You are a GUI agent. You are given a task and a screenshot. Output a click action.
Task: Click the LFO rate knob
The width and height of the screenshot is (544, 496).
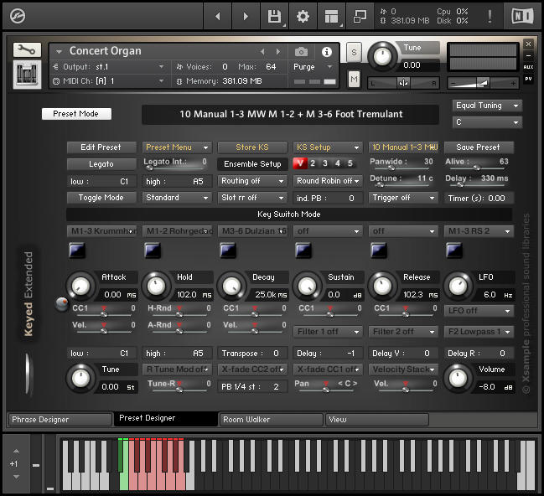458,287
